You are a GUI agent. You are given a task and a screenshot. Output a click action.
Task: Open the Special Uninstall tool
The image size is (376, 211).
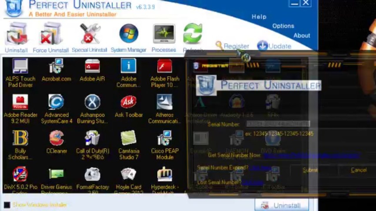tap(89, 38)
